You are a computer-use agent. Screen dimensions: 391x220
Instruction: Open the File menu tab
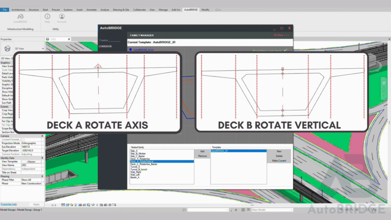5,10
